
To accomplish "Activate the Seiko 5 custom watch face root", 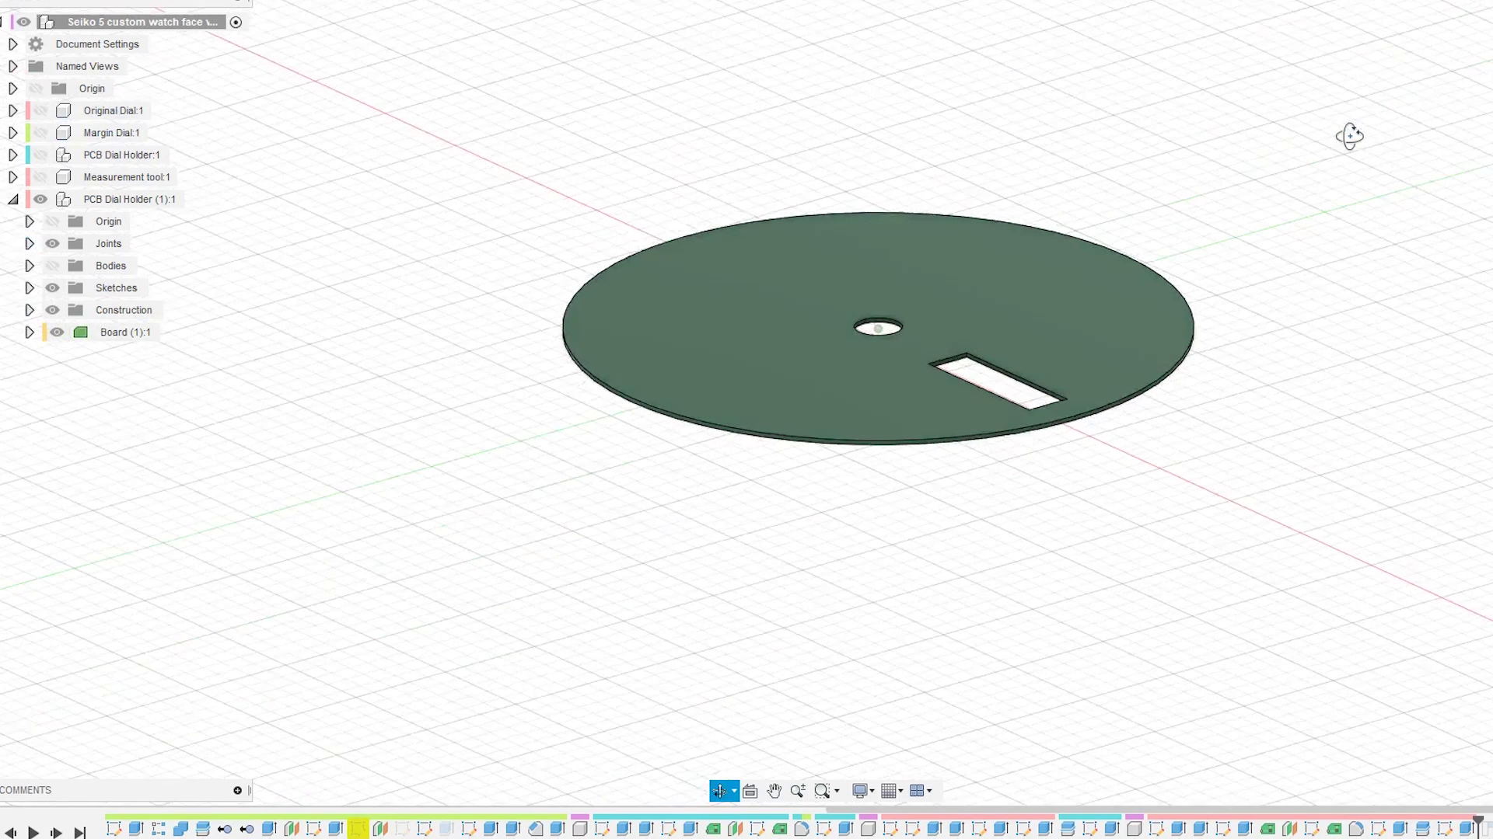I will click(x=142, y=22).
